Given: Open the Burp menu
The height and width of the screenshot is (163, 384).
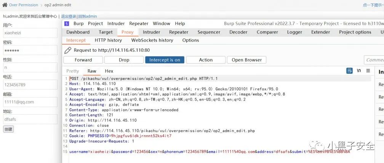Looking at the screenshot, I should pyautogui.click(x=78, y=24).
